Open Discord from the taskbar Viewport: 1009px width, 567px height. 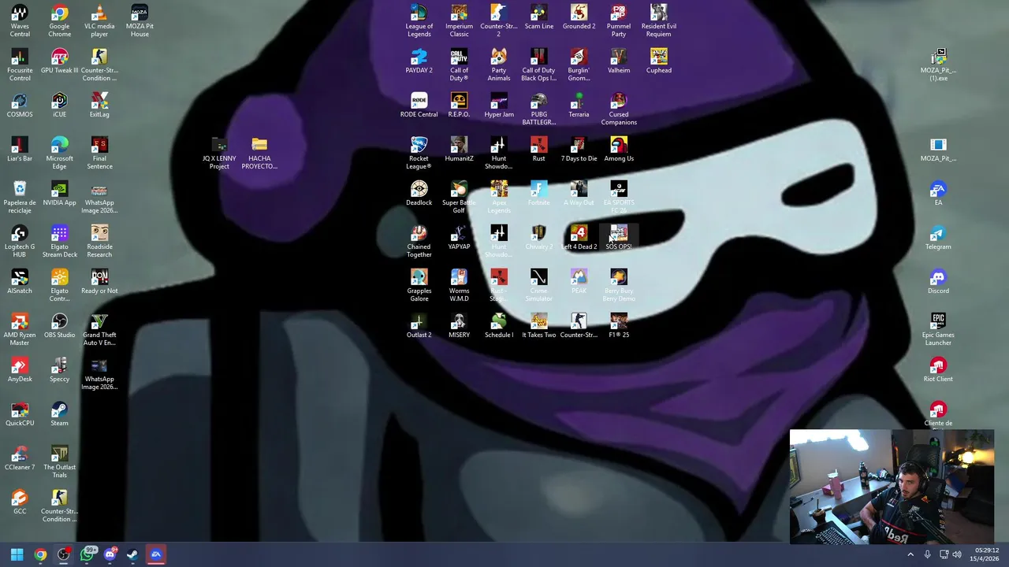[x=110, y=554]
